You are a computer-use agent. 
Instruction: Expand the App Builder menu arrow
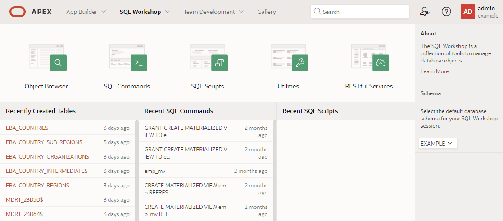pos(103,12)
